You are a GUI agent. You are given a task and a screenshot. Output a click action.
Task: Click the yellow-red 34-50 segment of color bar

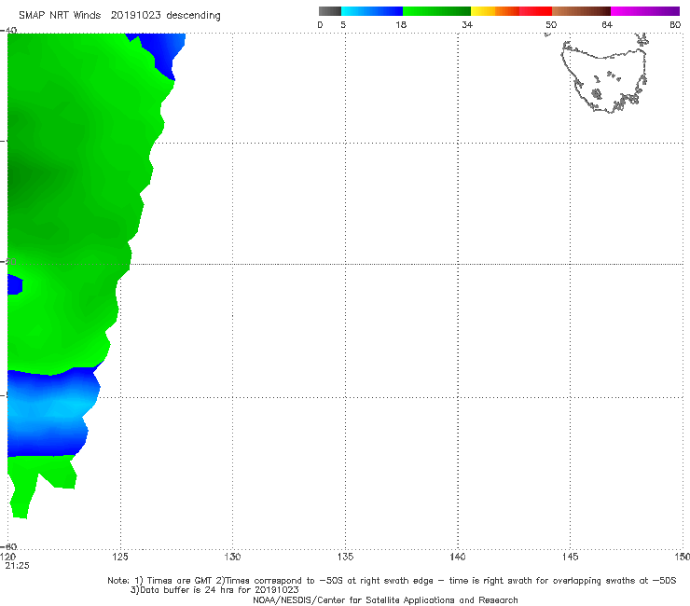pyautogui.click(x=511, y=11)
